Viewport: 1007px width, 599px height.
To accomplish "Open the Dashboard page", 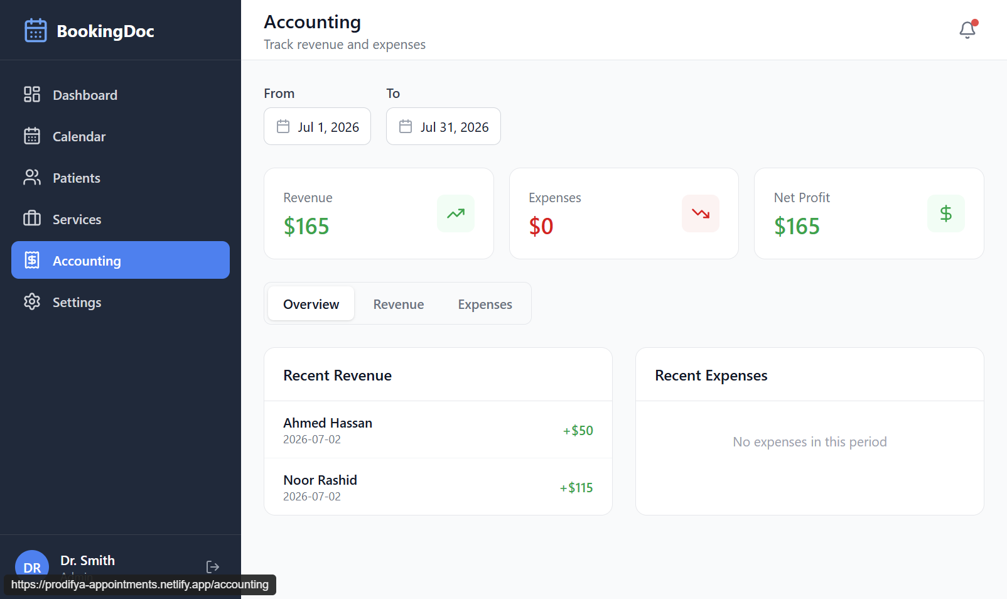I will (121, 94).
